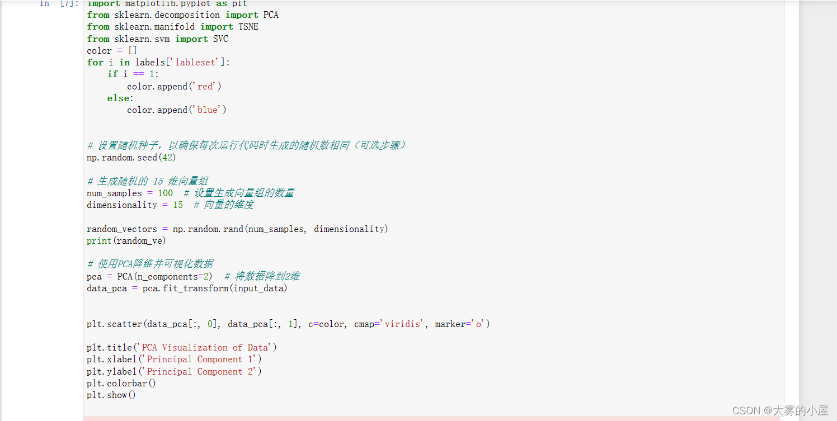The image size is (837, 421).
Task: Click the "for i in labels['lableset']:" line
Action: 158,63
